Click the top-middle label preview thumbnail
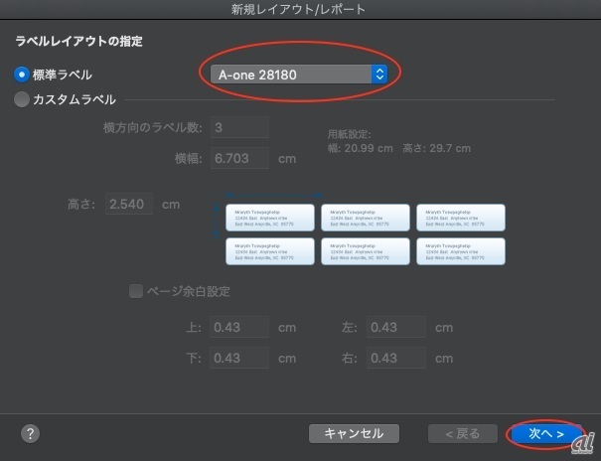The height and width of the screenshot is (461, 601). pos(366,218)
